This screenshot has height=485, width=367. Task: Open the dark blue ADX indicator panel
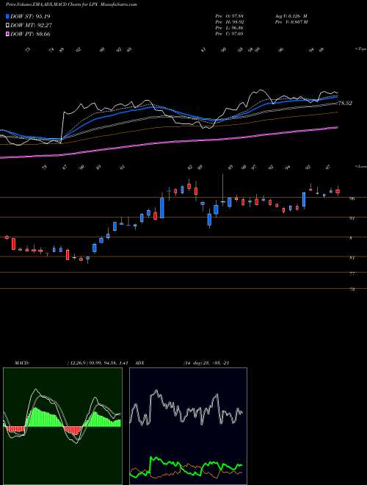188,426
